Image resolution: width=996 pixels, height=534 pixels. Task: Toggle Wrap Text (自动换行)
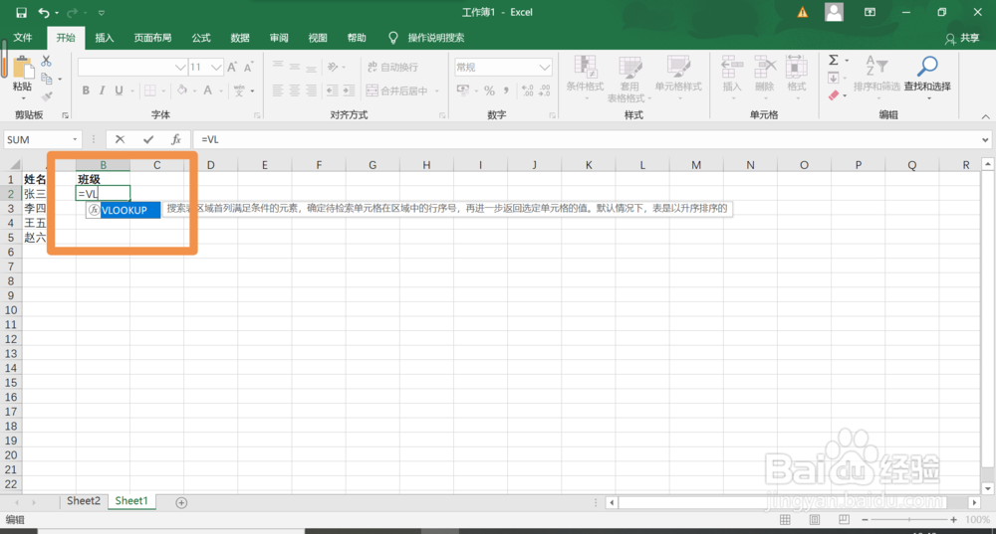point(392,68)
